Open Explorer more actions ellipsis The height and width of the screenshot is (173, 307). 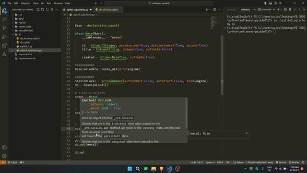click(57, 10)
